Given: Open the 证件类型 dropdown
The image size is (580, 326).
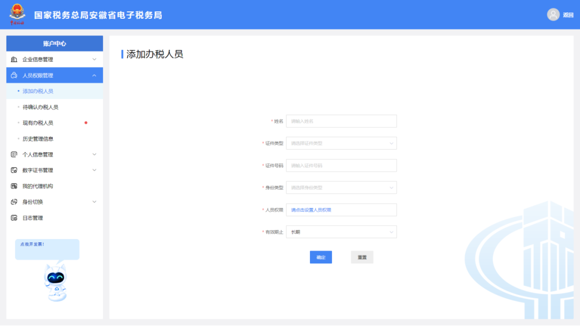Looking at the screenshot, I should [341, 143].
